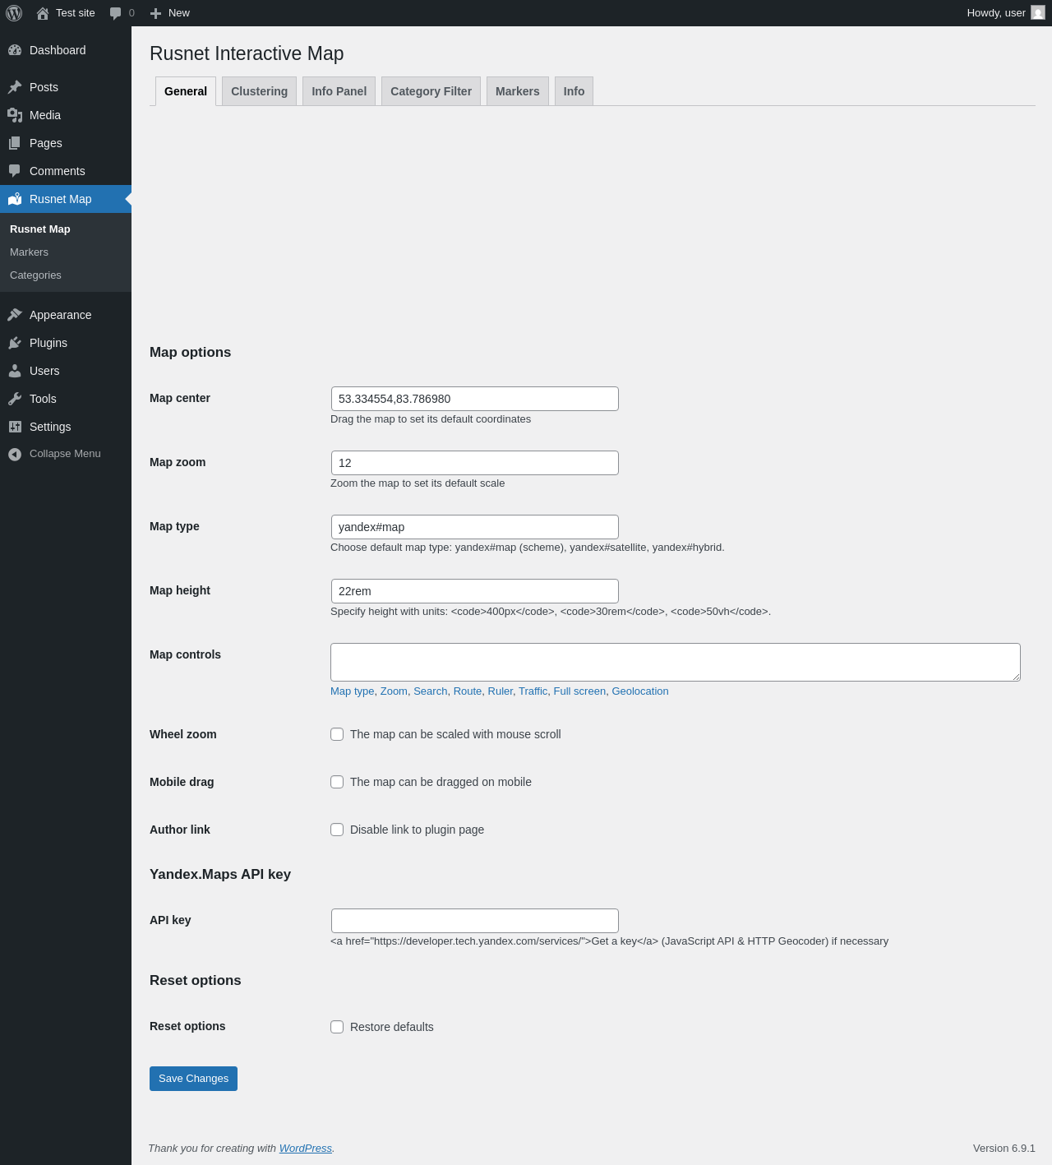Viewport: 1052px width, 1165px height.
Task: Click the API key input field
Action: tap(475, 921)
